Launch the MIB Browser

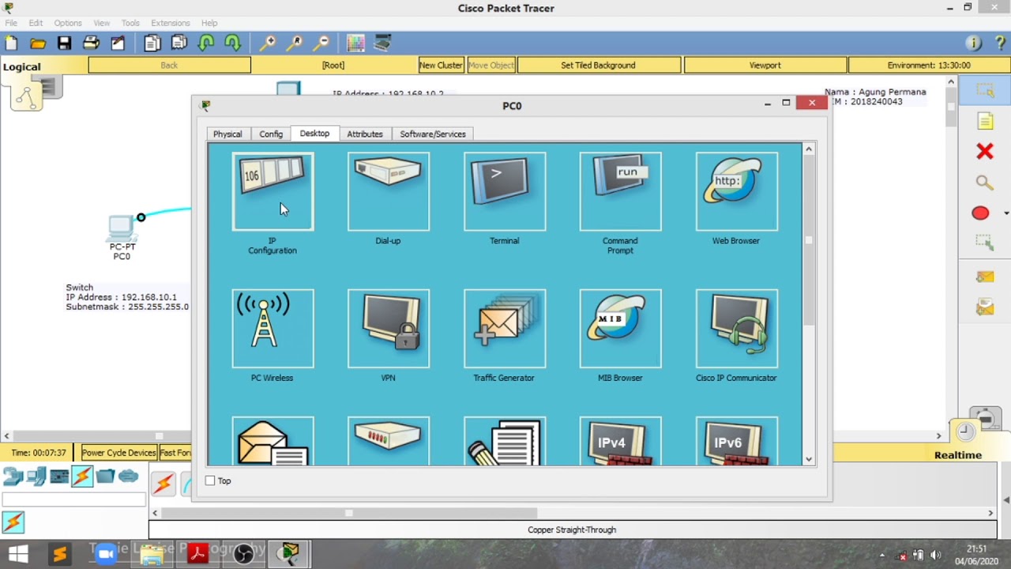tap(621, 329)
